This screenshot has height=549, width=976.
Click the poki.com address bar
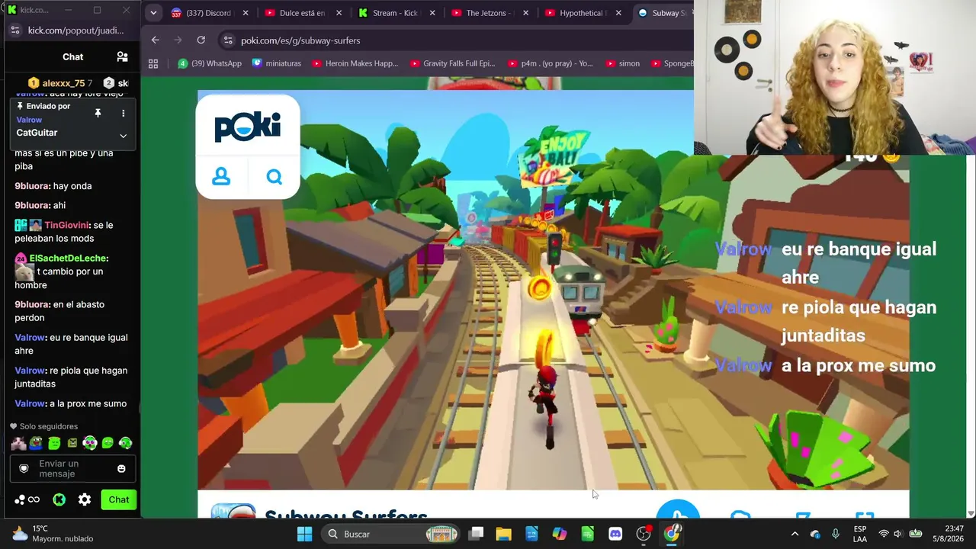point(457,40)
